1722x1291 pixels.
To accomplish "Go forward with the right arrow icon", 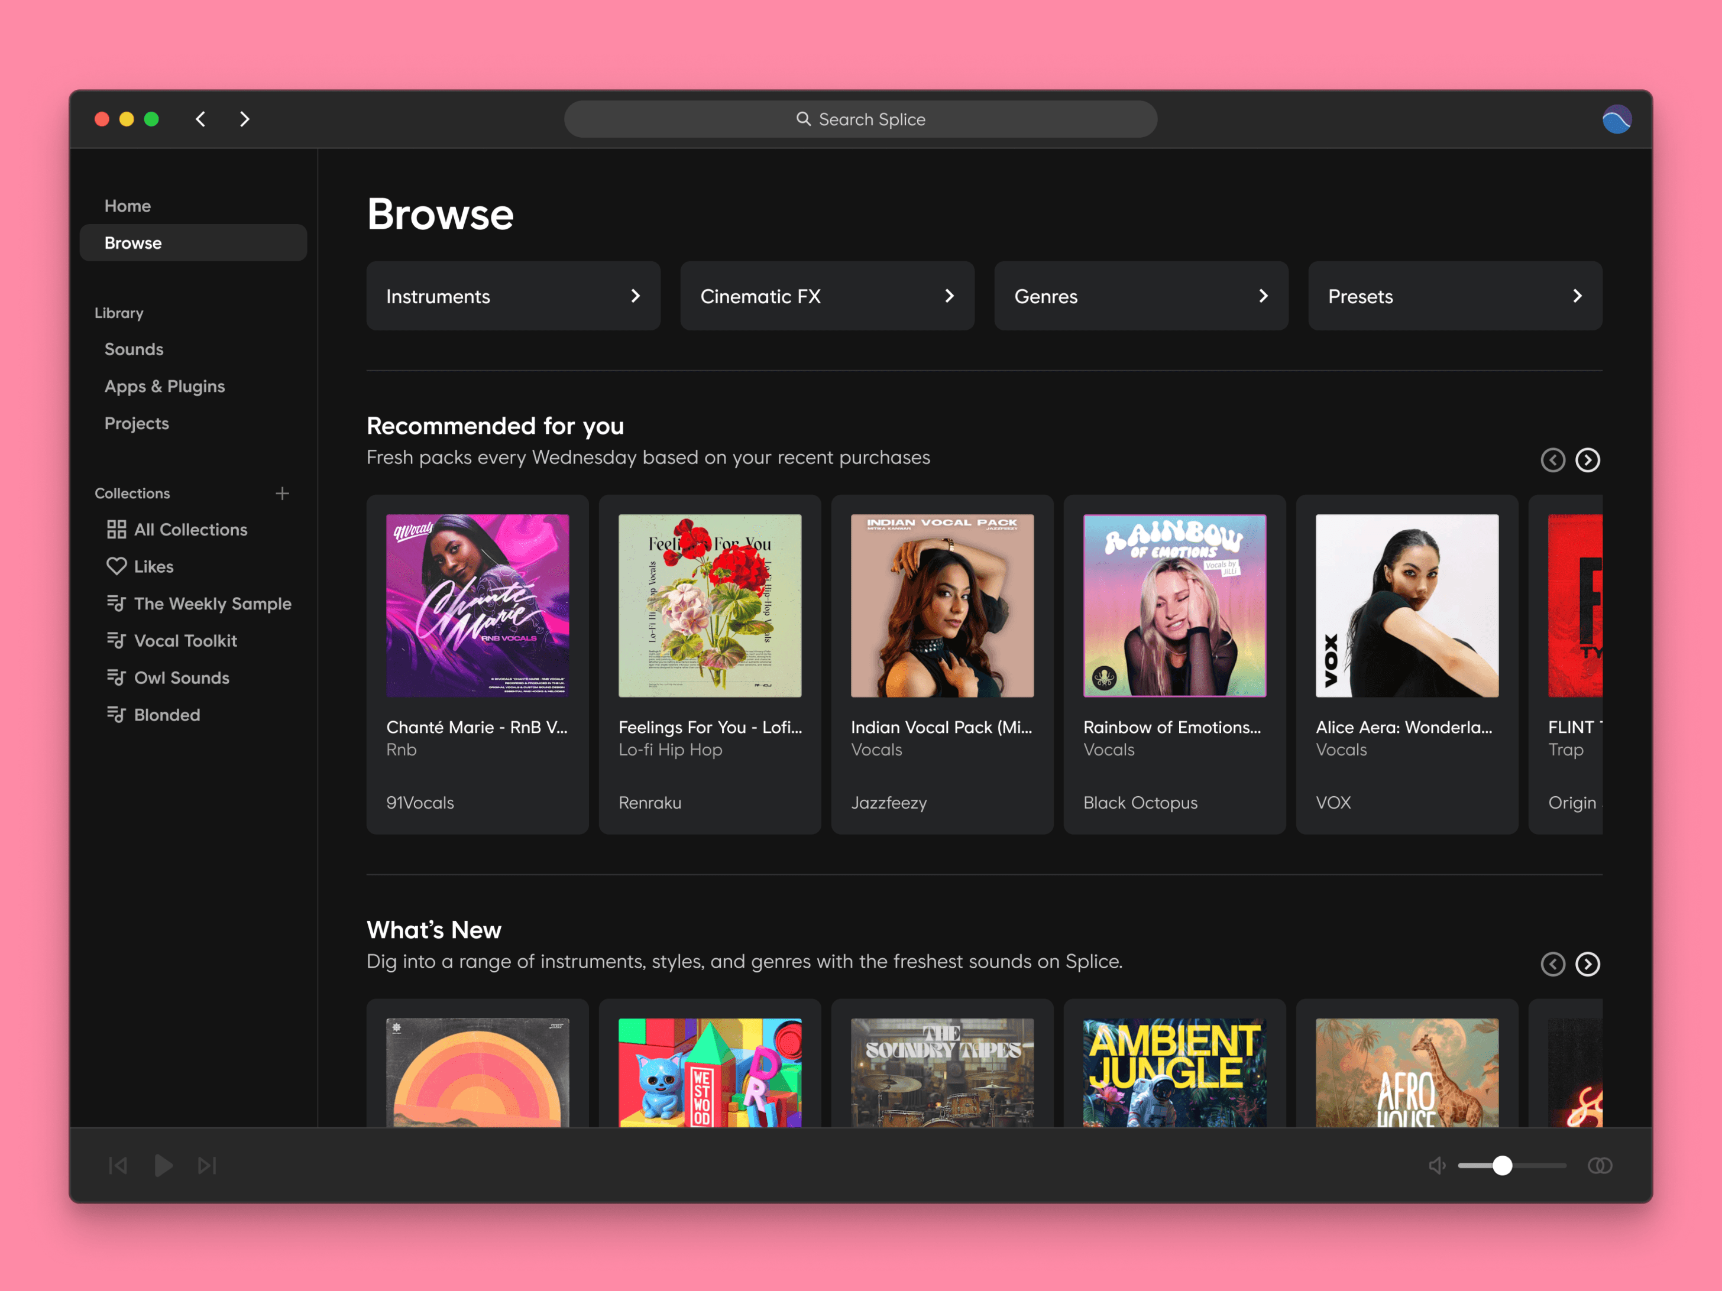I will [x=244, y=119].
